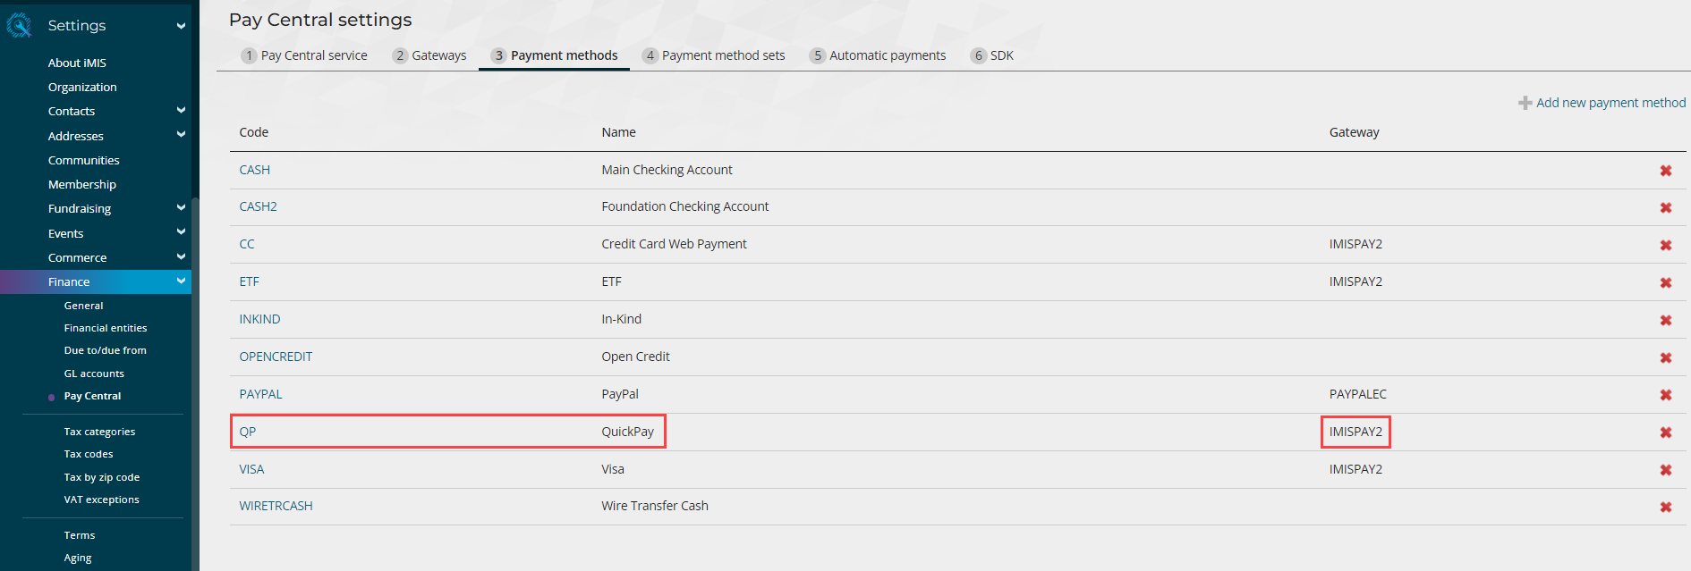Delete the QuickPay payment method
This screenshot has height=571, width=1691.
point(1665,432)
